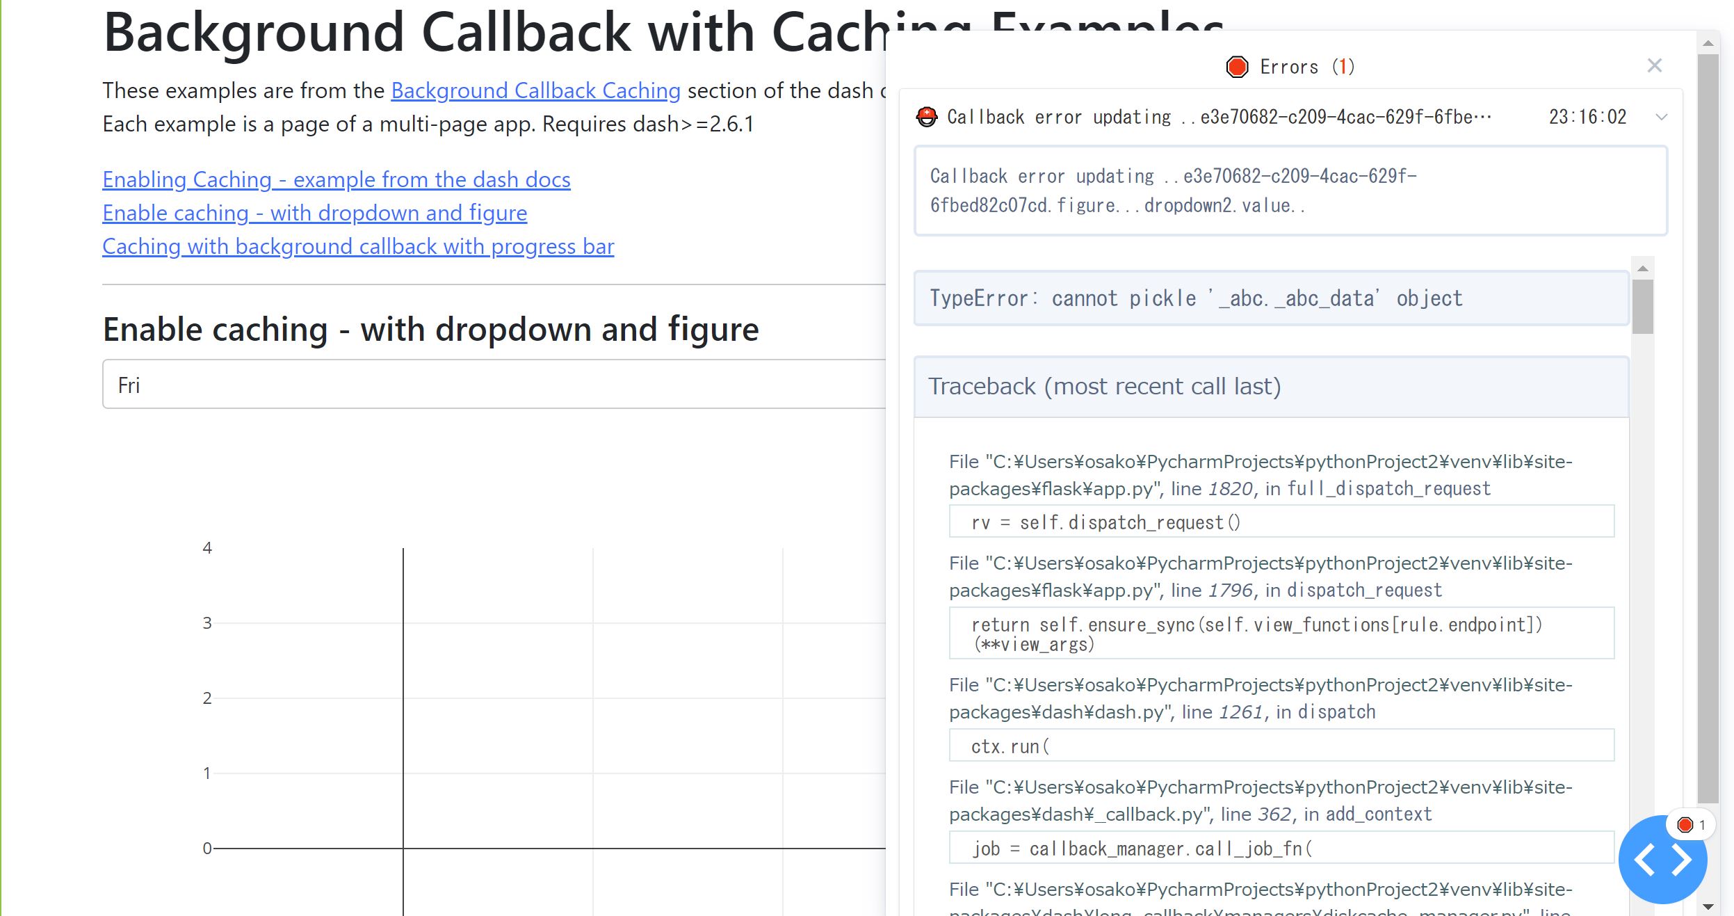Viewport: 1734px width, 916px height.
Task: Click the 23:16:02 error timestamp
Action: pyautogui.click(x=1587, y=117)
